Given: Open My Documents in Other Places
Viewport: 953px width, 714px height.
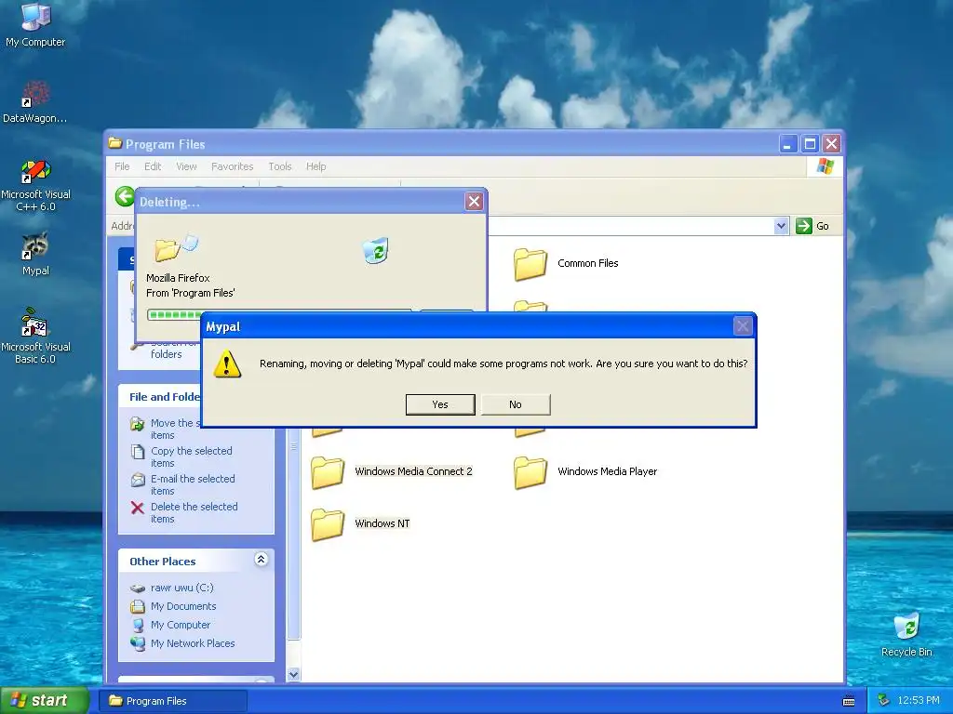Looking at the screenshot, I should 183,606.
